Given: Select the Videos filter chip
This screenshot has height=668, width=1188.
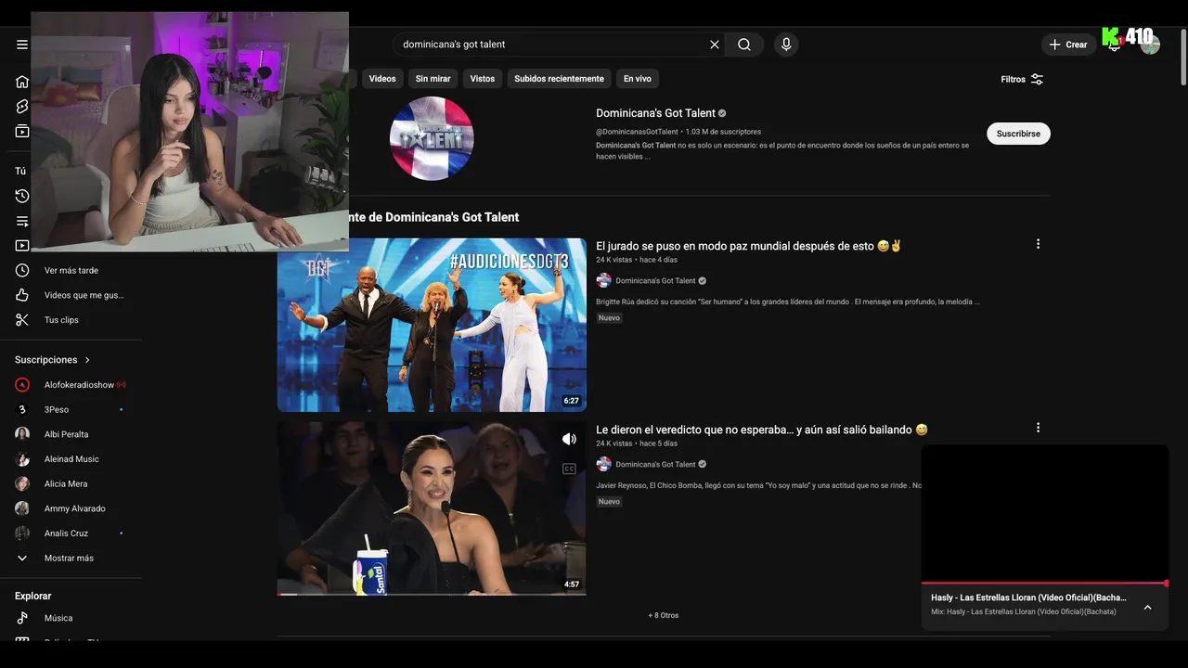Looking at the screenshot, I should (382, 79).
